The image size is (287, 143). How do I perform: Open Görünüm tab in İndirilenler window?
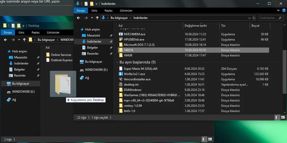click(126, 11)
